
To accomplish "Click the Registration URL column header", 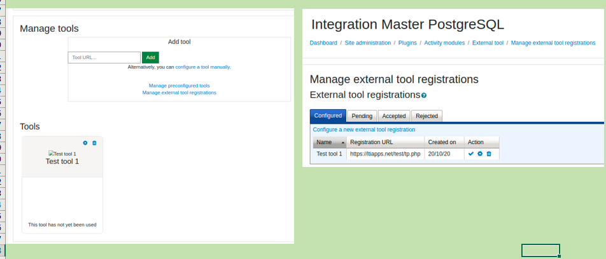I will coord(386,142).
